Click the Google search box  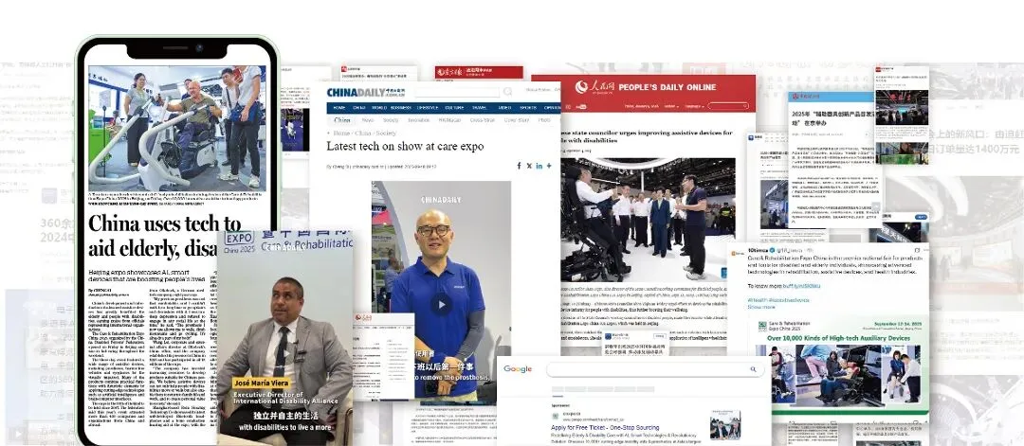pos(656,369)
